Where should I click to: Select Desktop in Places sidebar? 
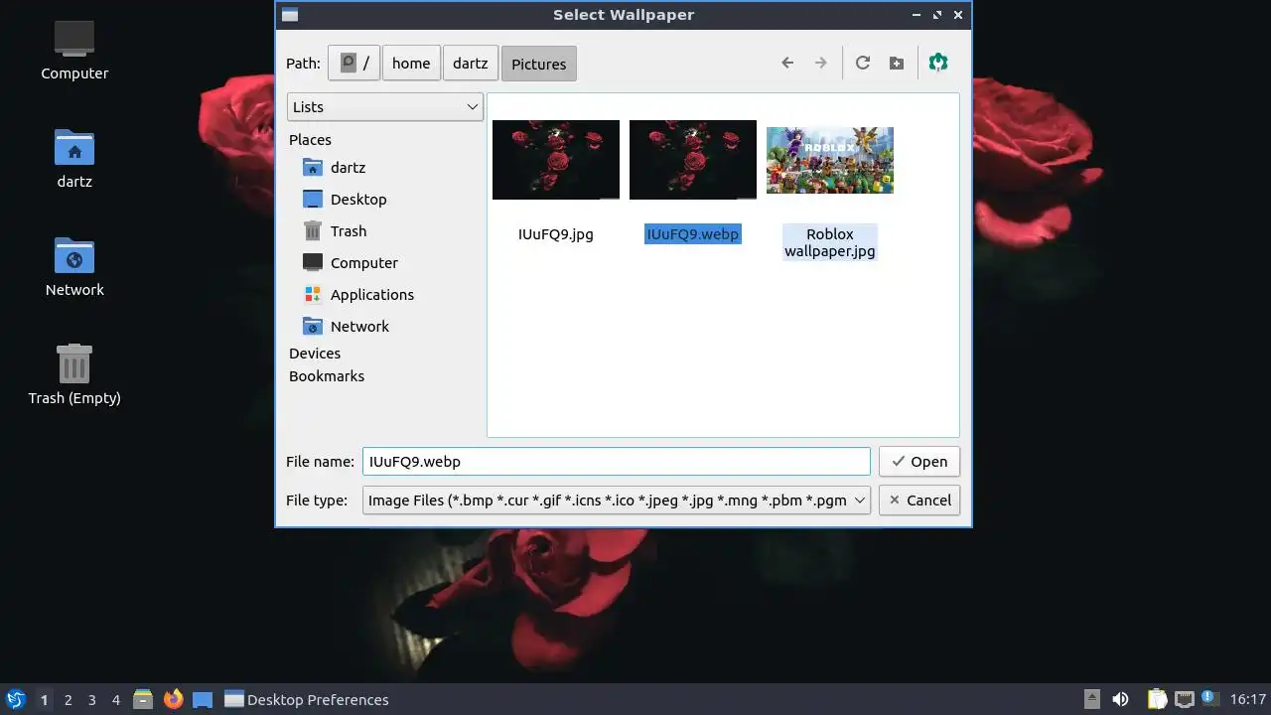point(358,200)
